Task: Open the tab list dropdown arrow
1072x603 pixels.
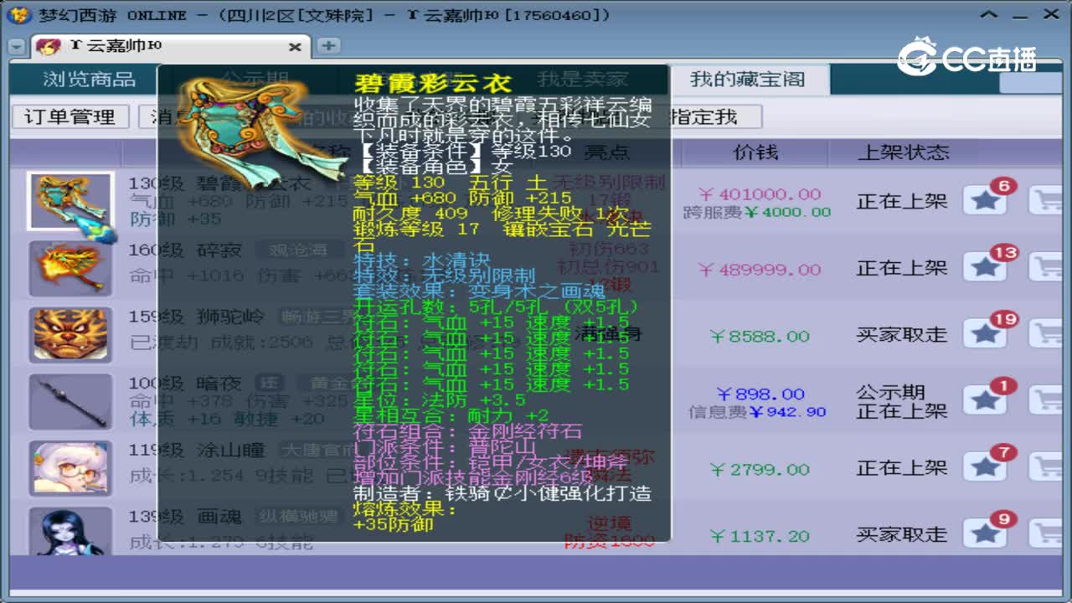Action: tap(16, 47)
